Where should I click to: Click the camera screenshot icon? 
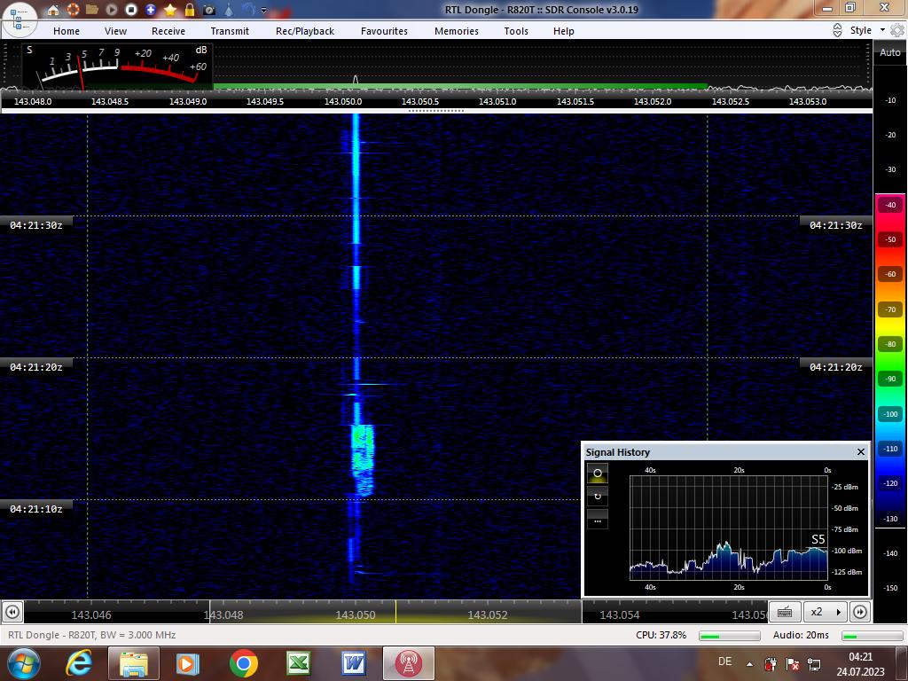point(209,10)
